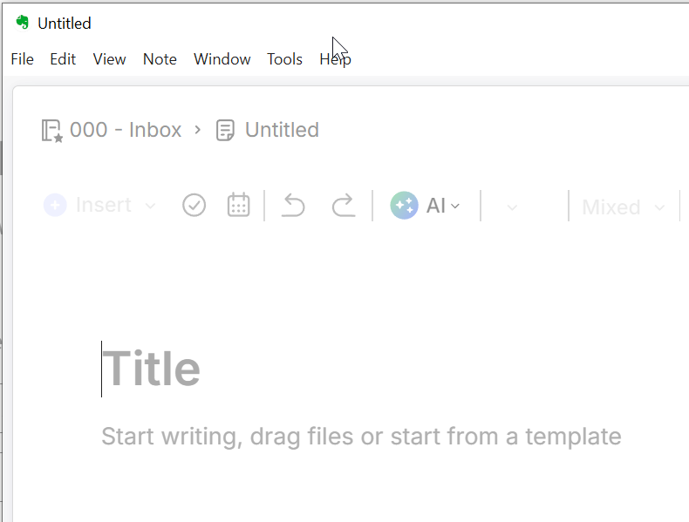Click the task checkmark circle icon

[x=194, y=205]
